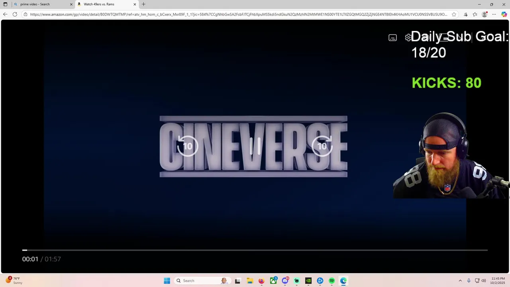Restore down the browser window
Viewport: 510px width, 287px height.
coord(492,4)
